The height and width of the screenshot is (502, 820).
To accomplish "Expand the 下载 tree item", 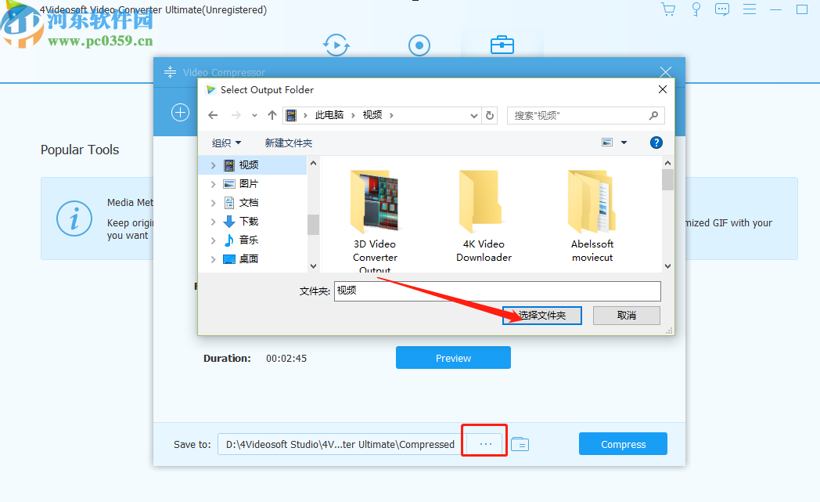I will tap(212, 221).
